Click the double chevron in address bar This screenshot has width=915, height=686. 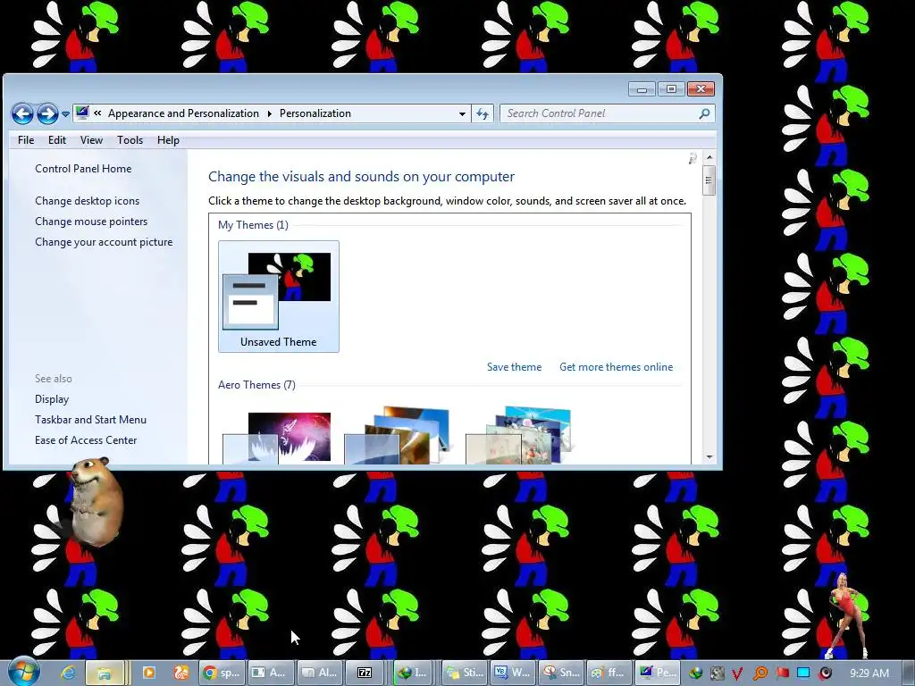point(97,113)
